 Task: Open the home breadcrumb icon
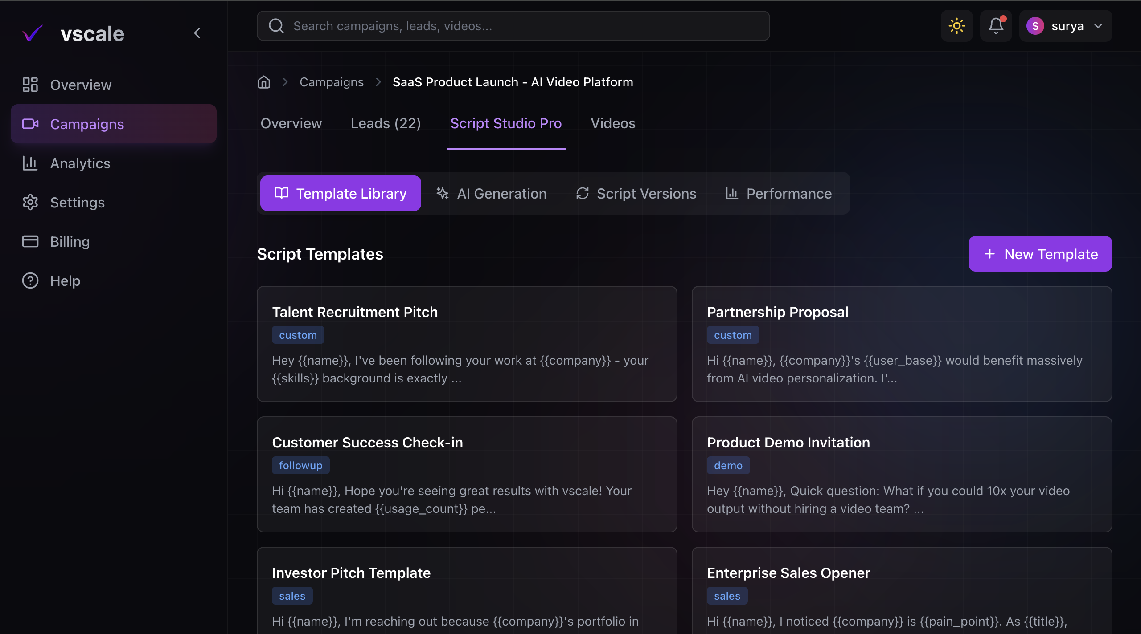coord(264,82)
